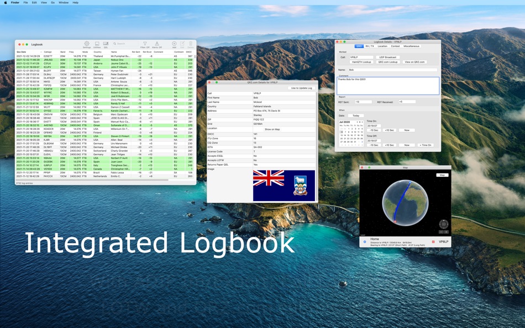Add a new log entry with Add icon

click(x=174, y=44)
